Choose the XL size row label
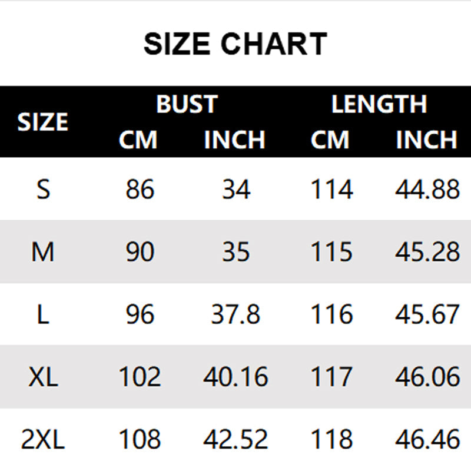471x471 pixels. [43, 377]
